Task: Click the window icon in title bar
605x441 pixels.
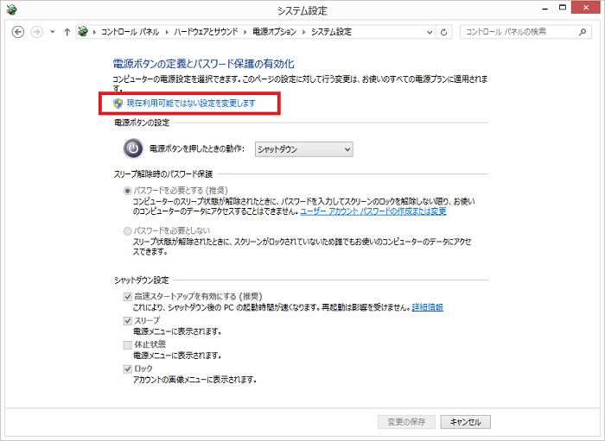Action: pyautogui.click(x=10, y=9)
